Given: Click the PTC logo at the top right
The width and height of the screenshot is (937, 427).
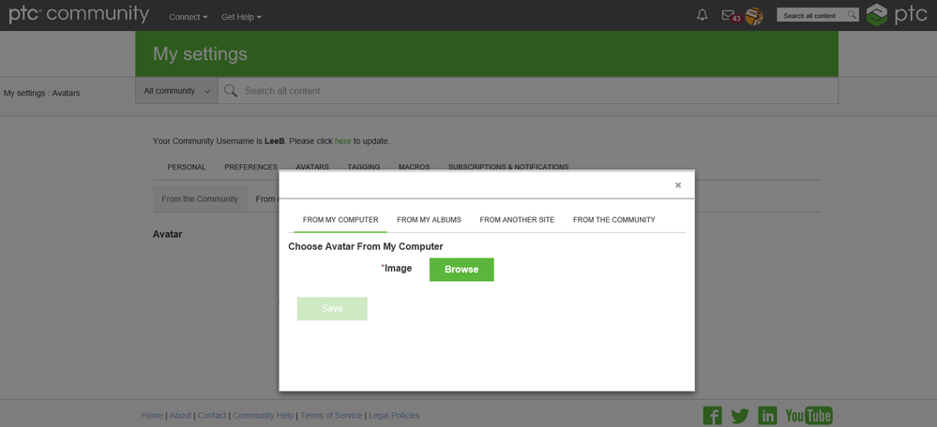Looking at the screenshot, I should 898,15.
